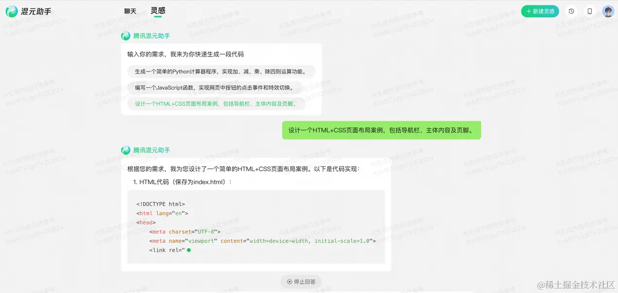Click the <!DOCTYPE html> code line
The width and height of the screenshot is (618, 293).
[x=161, y=204]
